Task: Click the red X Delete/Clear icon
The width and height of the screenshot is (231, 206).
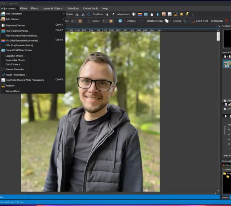Action: (227, 21)
